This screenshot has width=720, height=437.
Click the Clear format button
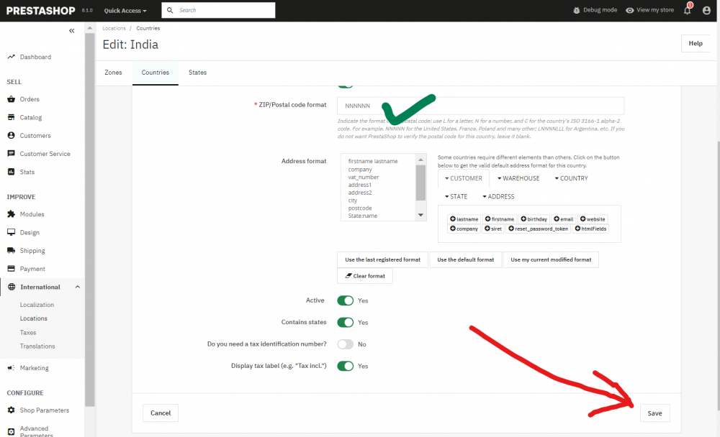(x=365, y=276)
